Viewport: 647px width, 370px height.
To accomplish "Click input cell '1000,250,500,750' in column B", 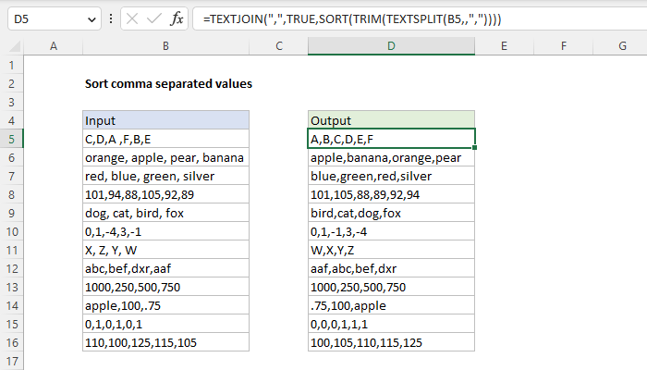I will point(165,287).
